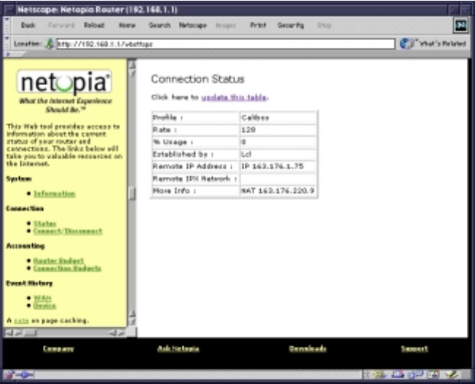
Task: Open the Connect/Disconnect link
Action: point(68,231)
